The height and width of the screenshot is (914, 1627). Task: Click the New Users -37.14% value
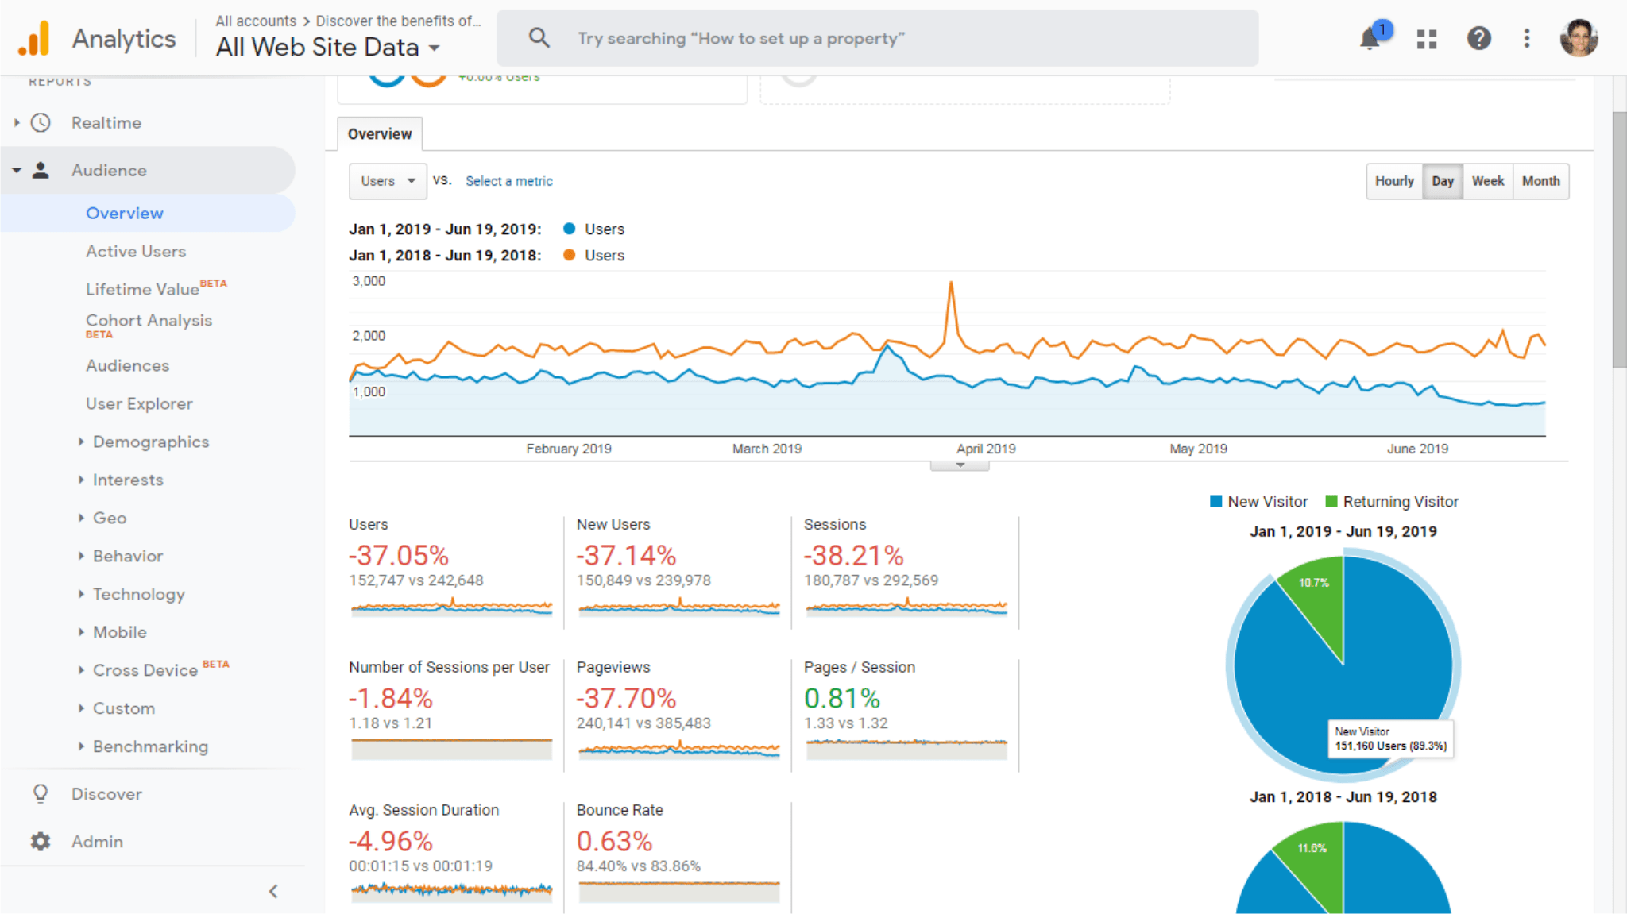[x=626, y=555]
